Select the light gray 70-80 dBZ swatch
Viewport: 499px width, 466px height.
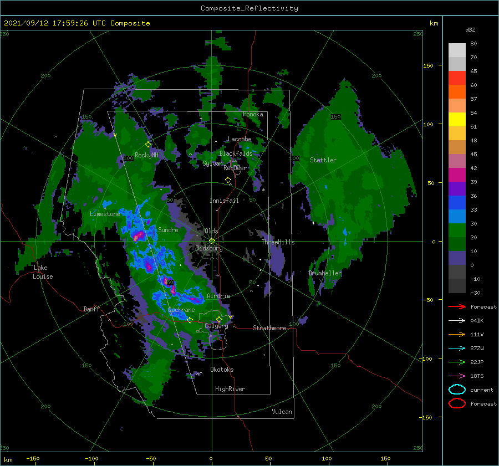[457, 50]
